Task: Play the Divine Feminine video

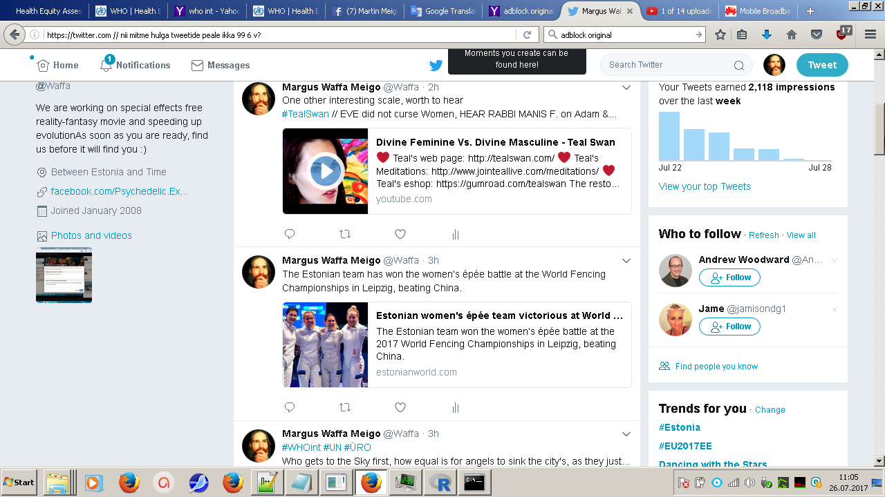Action: [326, 171]
